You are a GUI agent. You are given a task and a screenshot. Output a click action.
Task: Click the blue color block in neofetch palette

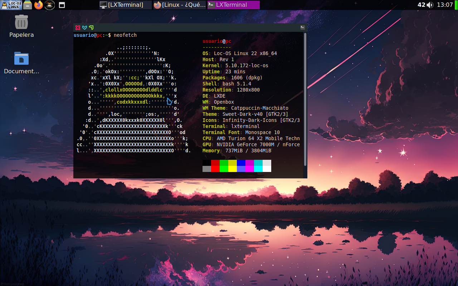(x=241, y=163)
